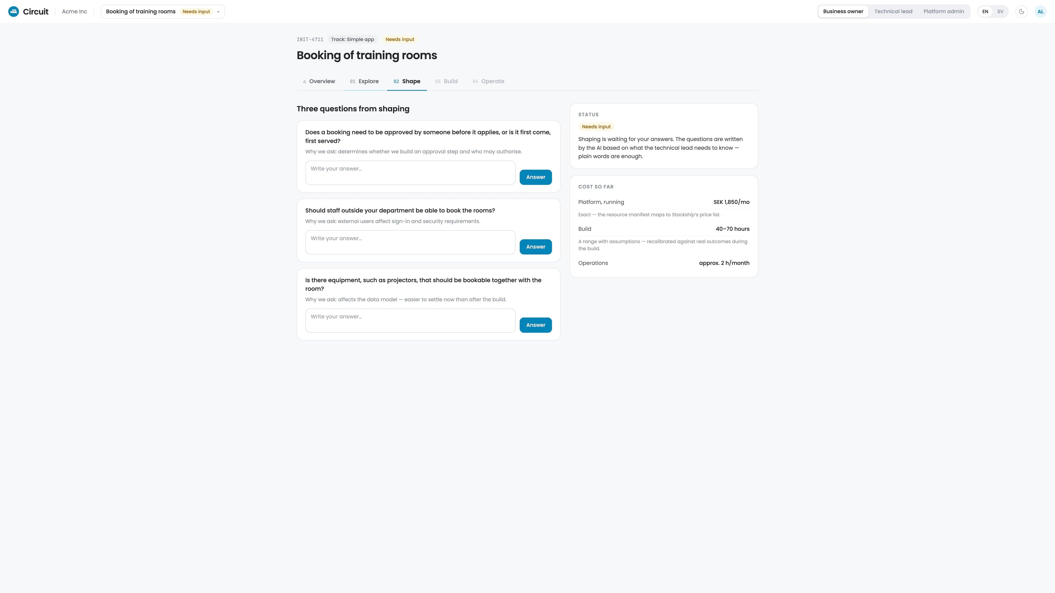The width and height of the screenshot is (1055, 593).
Task: Set the language to SV
Action: tap(1000, 12)
